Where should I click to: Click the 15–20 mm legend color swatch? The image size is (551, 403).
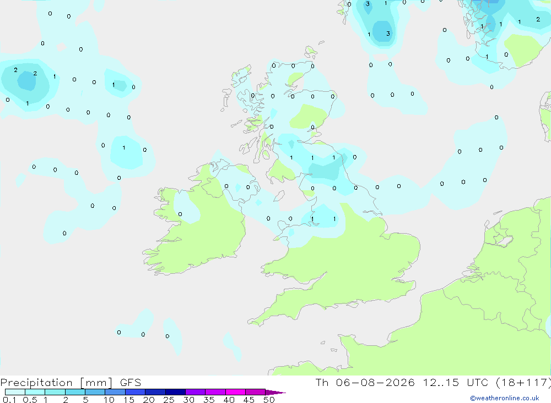135,392
